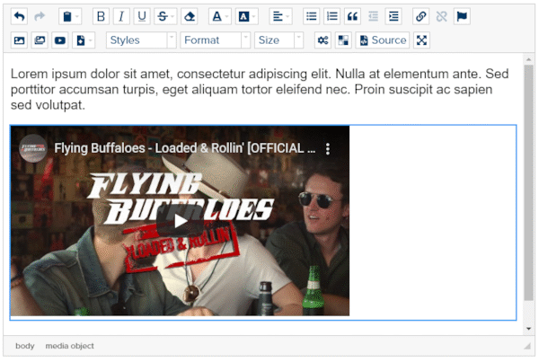
Task: Insert a numbered list
Action: (x=332, y=16)
